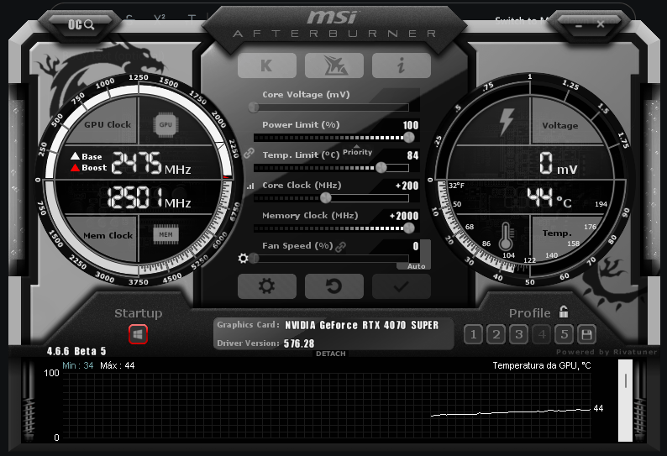Load profile slot 2

(496, 335)
